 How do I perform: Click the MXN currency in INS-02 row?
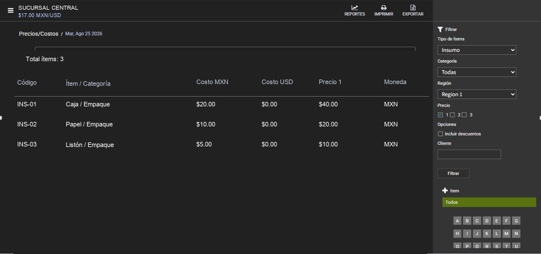pyautogui.click(x=391, y=124)
